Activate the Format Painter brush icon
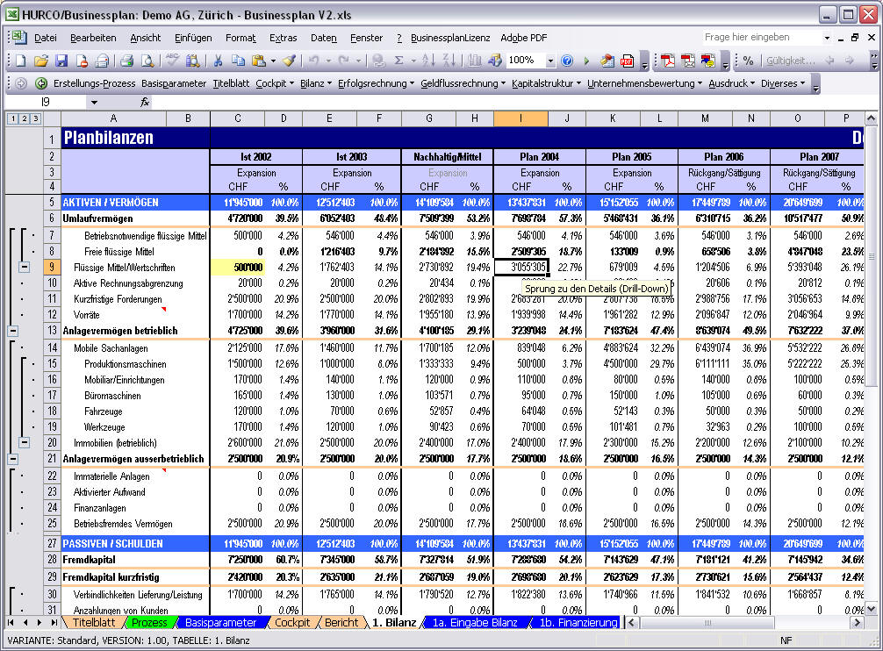Viewport: 883px width, 651px height. [x=290, y=61]
